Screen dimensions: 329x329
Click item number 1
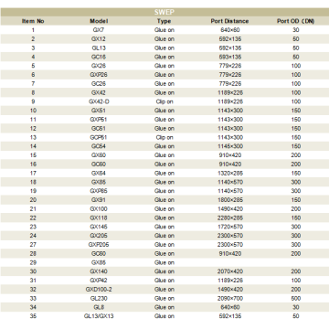pyautogui.click(x=33, y=30)
